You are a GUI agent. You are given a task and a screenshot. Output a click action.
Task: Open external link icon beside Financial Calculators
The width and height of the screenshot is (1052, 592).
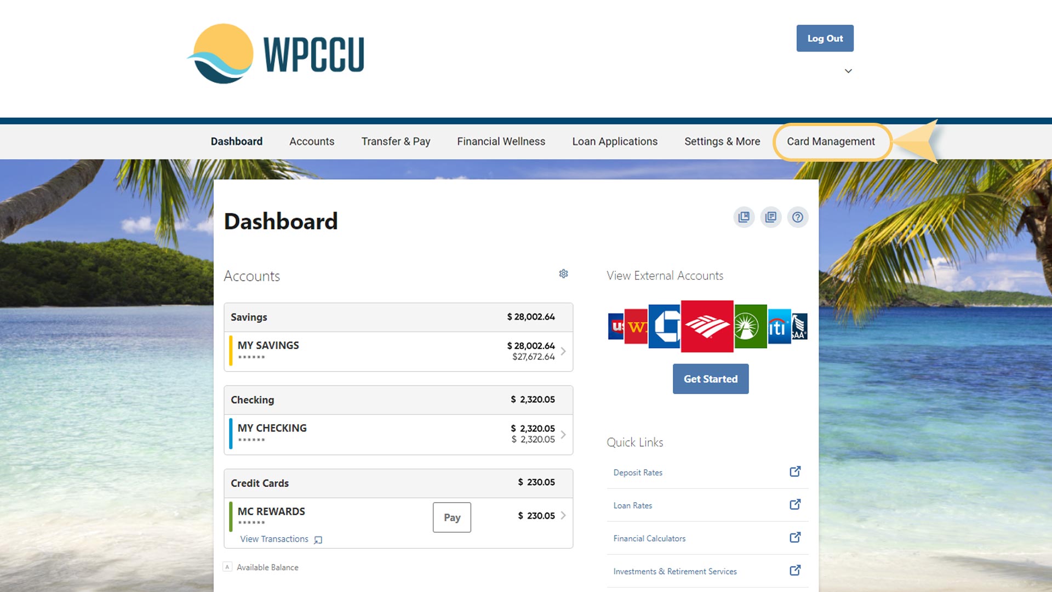(x=795, y=537)
